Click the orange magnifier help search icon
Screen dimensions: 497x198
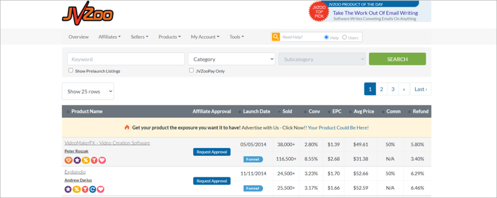[276, 37]
